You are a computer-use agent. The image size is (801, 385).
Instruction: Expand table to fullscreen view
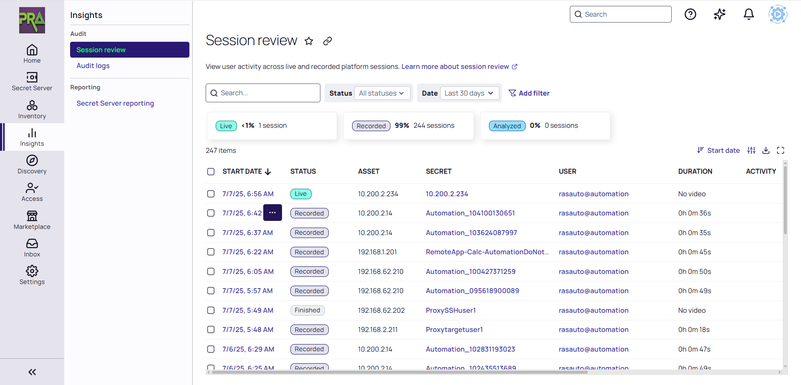(x=781, y=150)
